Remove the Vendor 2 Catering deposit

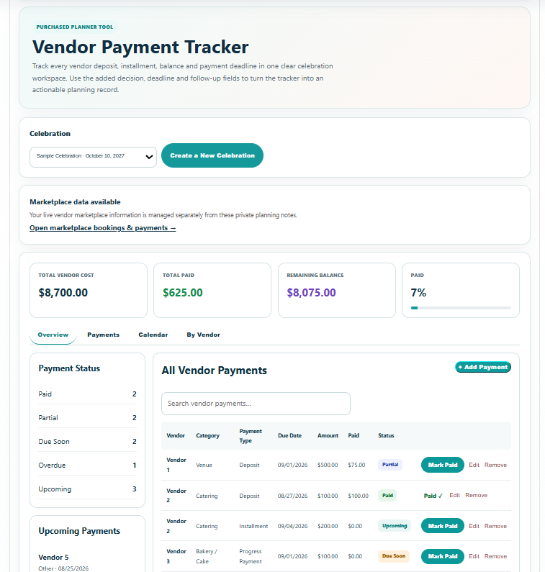[x=476, y=495]
